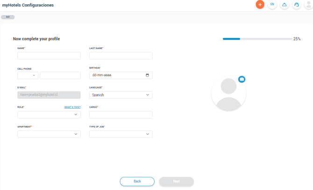Click the Next button

click(x=176, y=182)
